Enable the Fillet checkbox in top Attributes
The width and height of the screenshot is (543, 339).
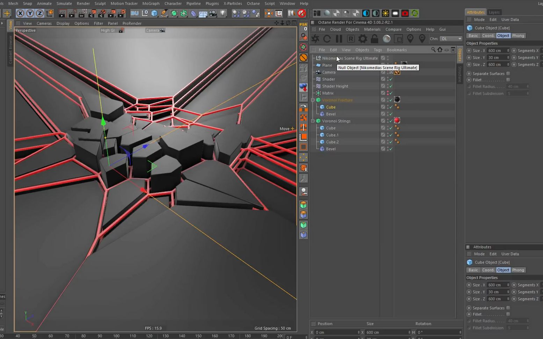[508, 80]
